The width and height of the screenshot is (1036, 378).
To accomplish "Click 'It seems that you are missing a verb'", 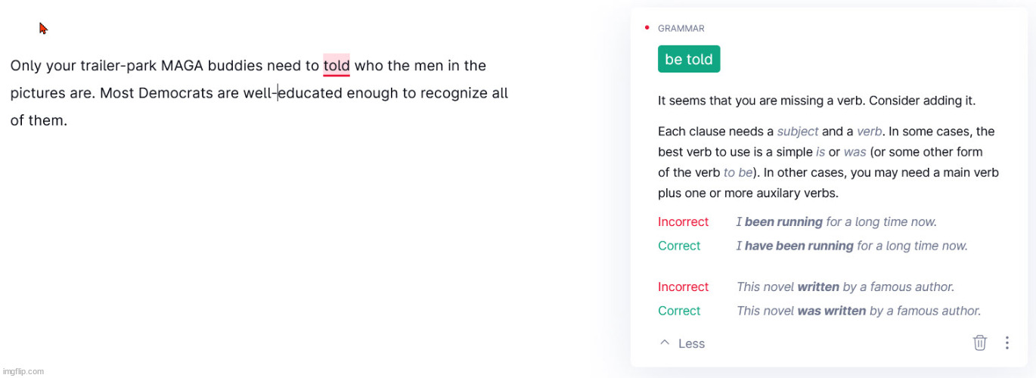I will click(761, 101).
